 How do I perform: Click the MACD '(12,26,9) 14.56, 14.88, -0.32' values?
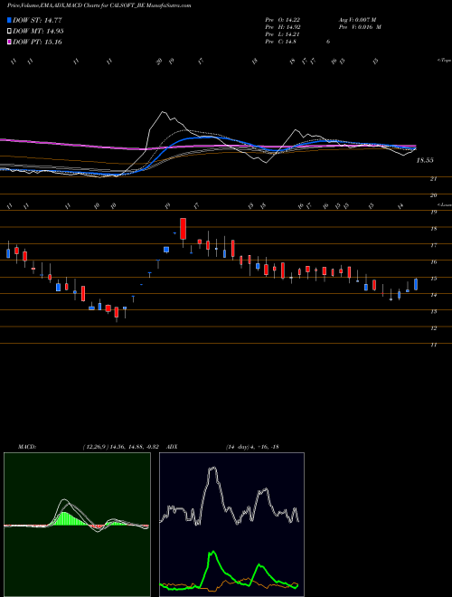[x=120, y=447]
